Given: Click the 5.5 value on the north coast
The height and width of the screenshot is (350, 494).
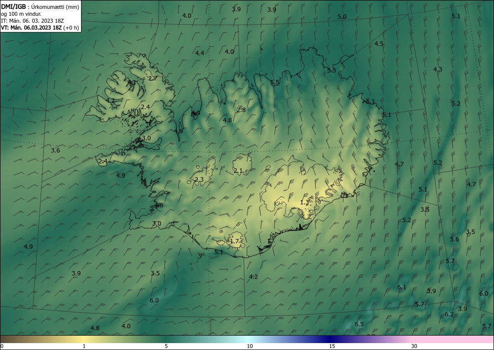Looking at the screenshot, I should click(275, 82).
